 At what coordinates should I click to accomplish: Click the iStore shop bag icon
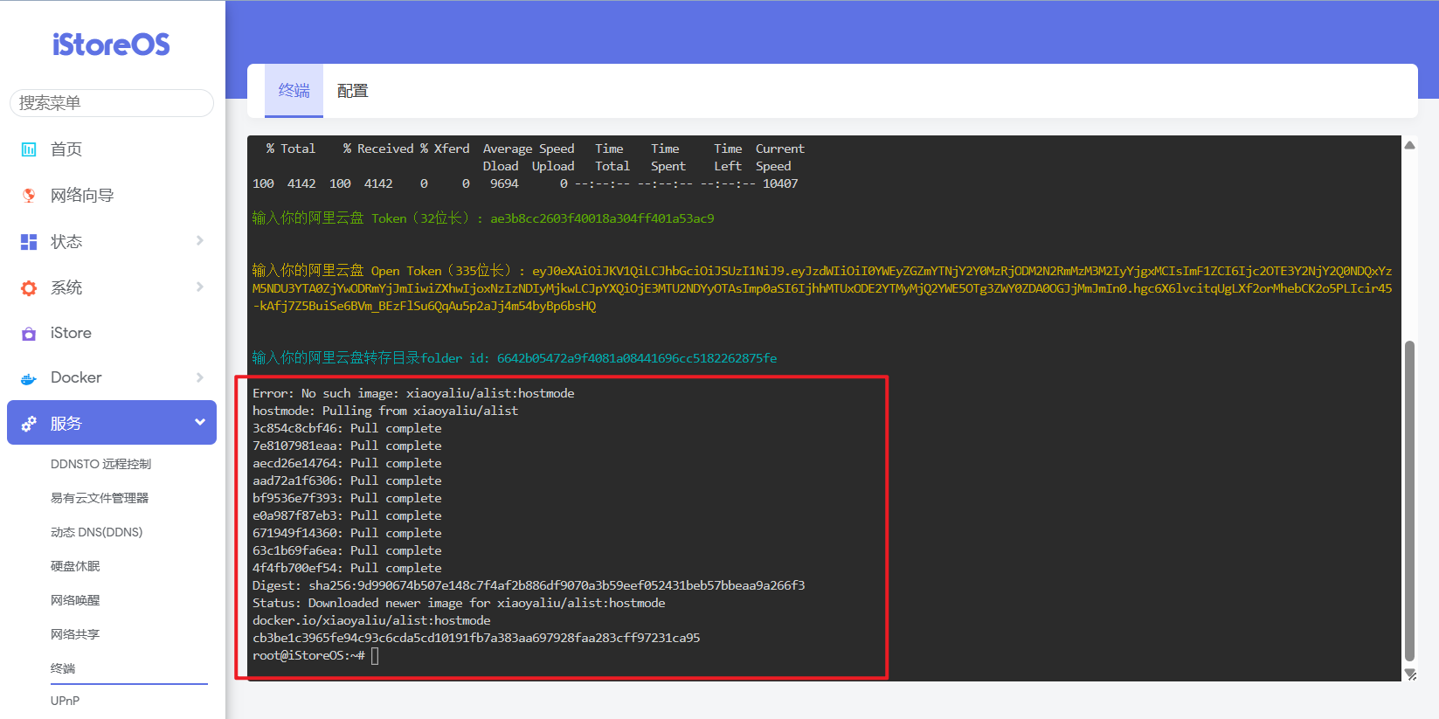pos(29,334)
